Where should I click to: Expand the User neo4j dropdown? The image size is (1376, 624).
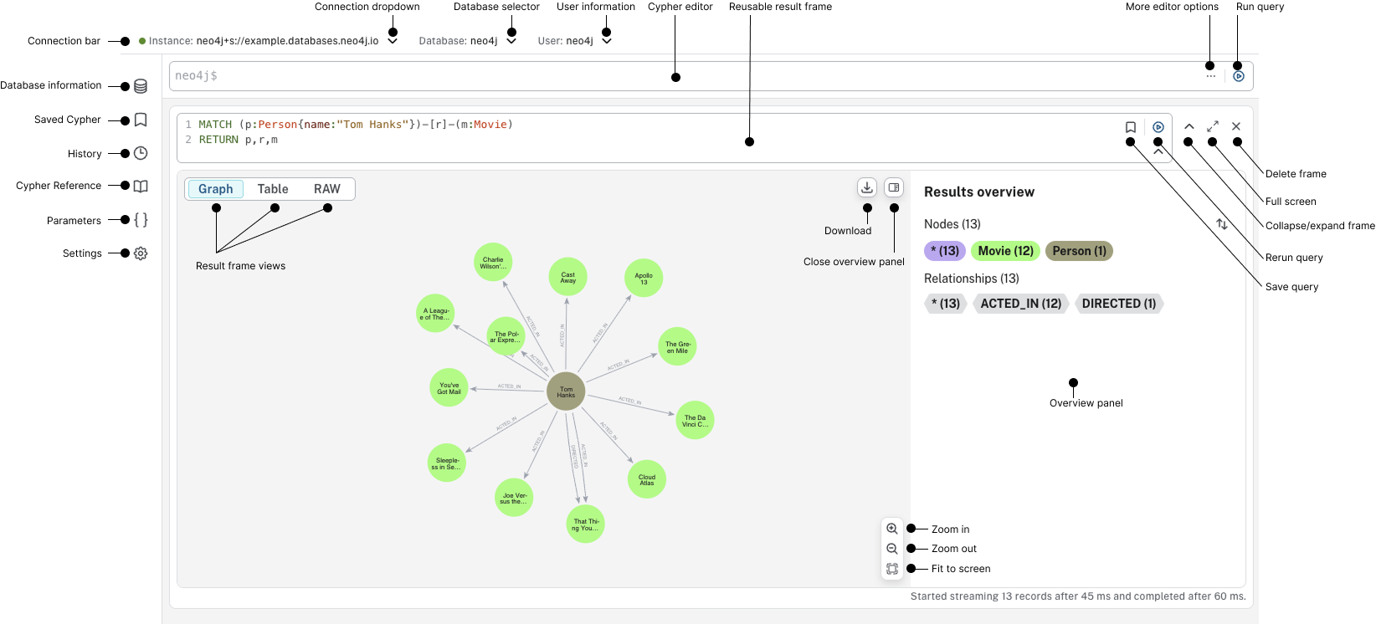click(607, 41)
